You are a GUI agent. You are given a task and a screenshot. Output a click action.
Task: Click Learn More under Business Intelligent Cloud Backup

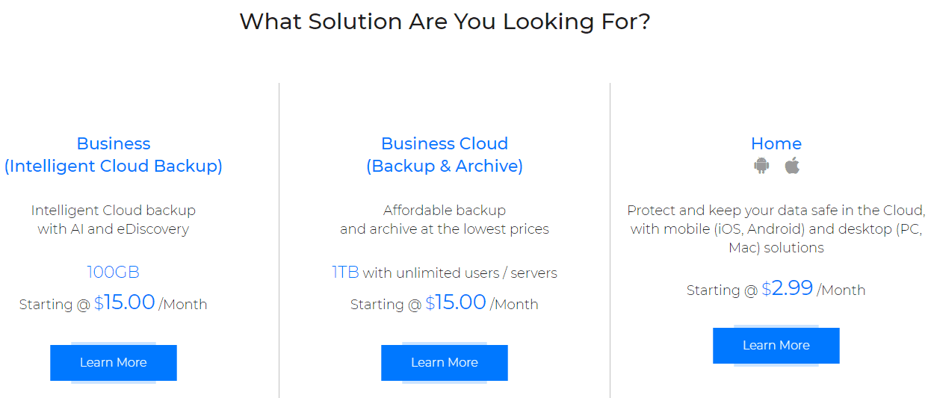(114, 363)
